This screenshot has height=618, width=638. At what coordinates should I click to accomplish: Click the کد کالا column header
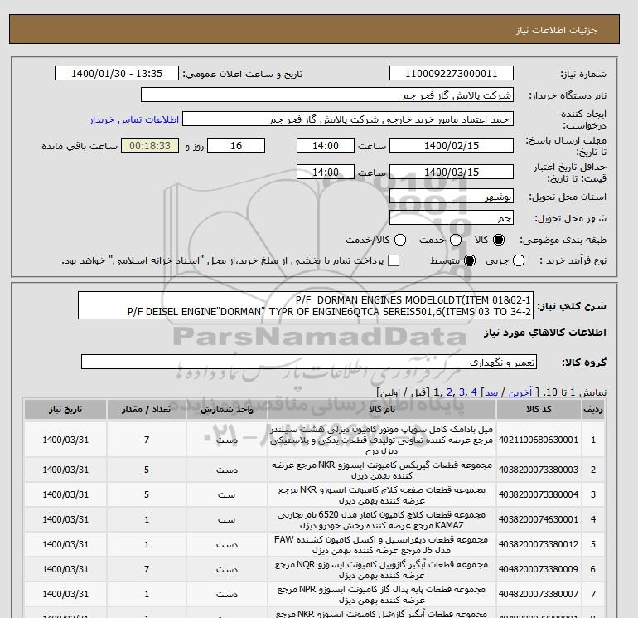click(539, 410)
